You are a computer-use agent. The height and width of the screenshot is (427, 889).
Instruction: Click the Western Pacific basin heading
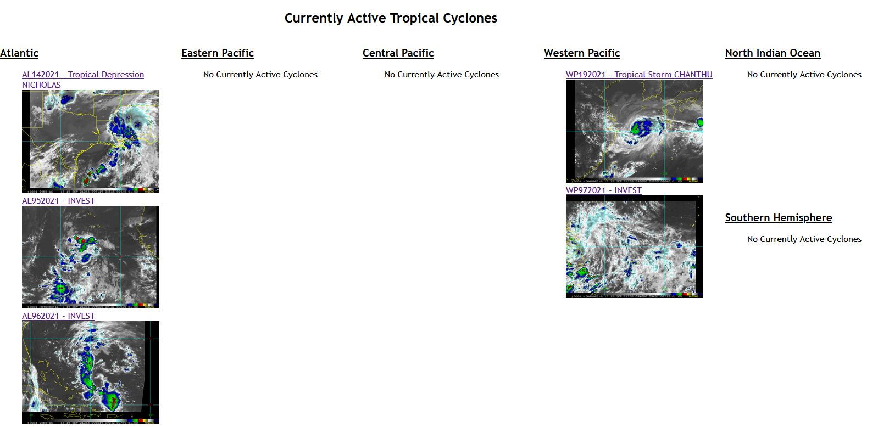coord(582,53)
